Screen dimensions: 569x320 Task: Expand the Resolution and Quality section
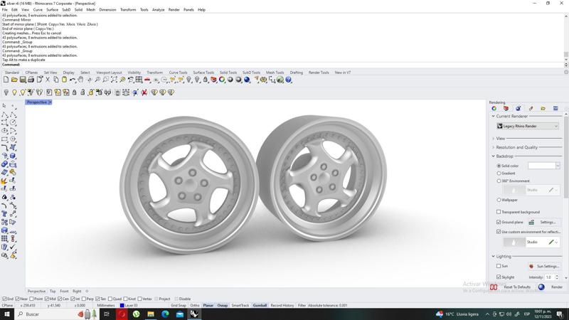[x=516, y=147]
